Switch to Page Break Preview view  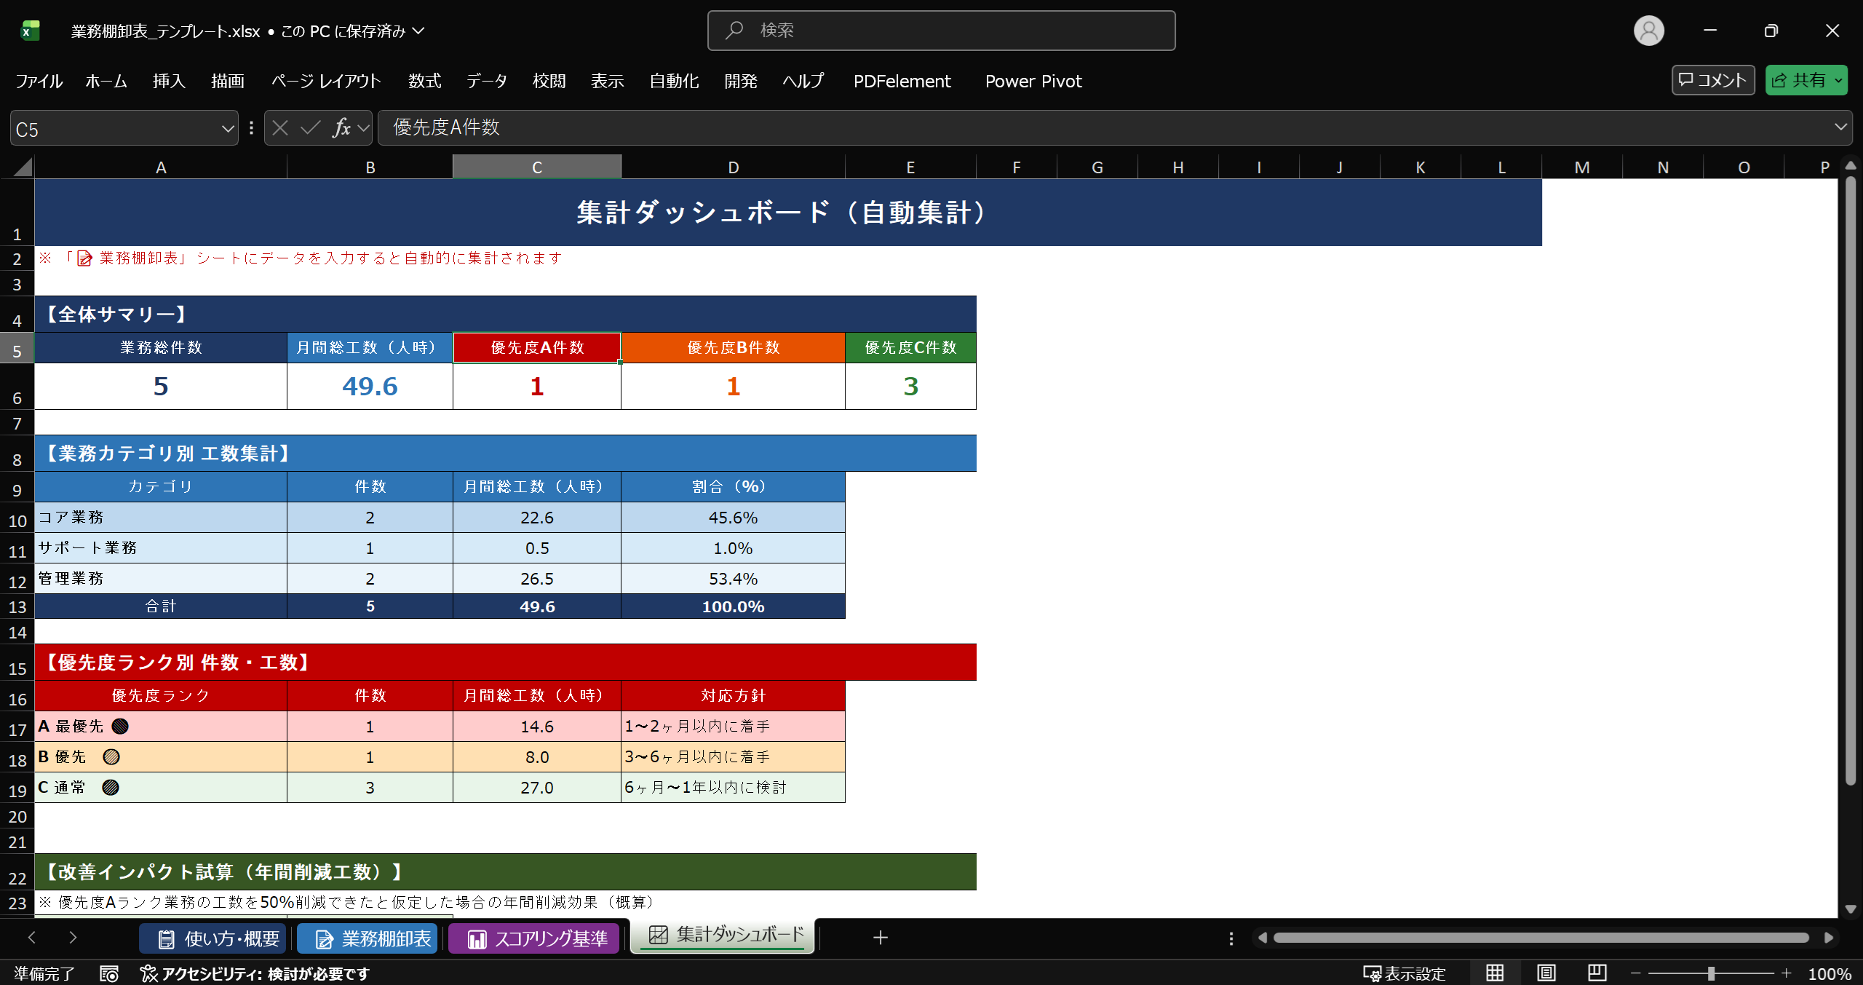[x=1597, y=973]
